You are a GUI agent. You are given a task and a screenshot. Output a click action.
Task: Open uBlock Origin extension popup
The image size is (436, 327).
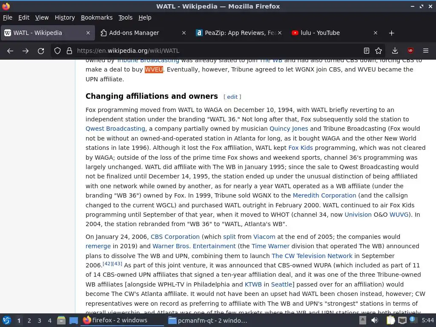(x=410, y=51)
